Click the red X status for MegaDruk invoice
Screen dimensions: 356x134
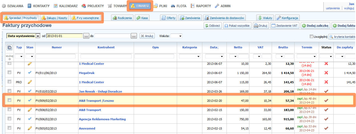[x=326, y=73]
